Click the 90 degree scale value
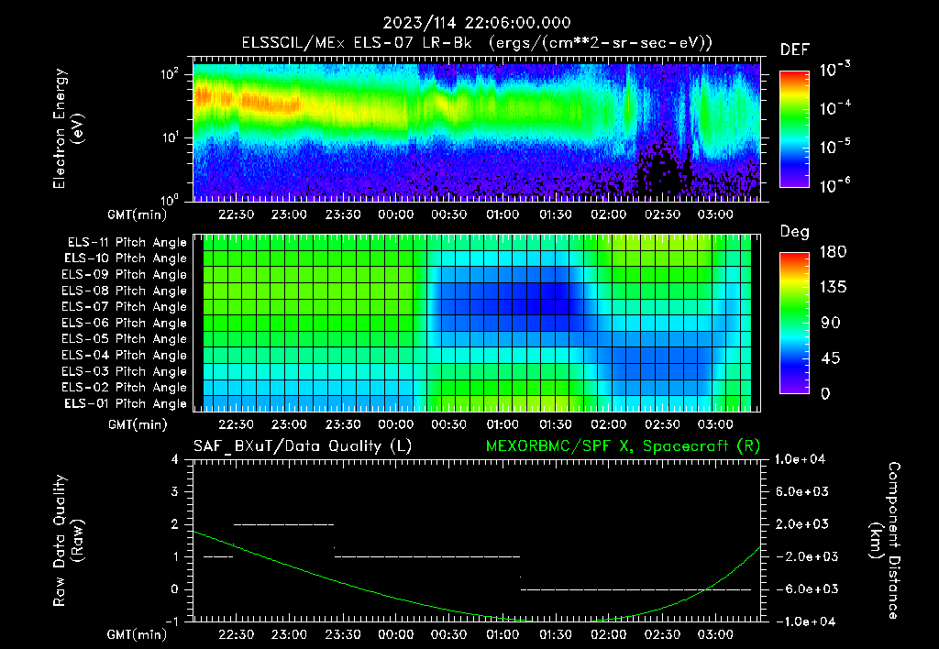The width and height of the screenshot is (939, 649). (x=831, y=323)
